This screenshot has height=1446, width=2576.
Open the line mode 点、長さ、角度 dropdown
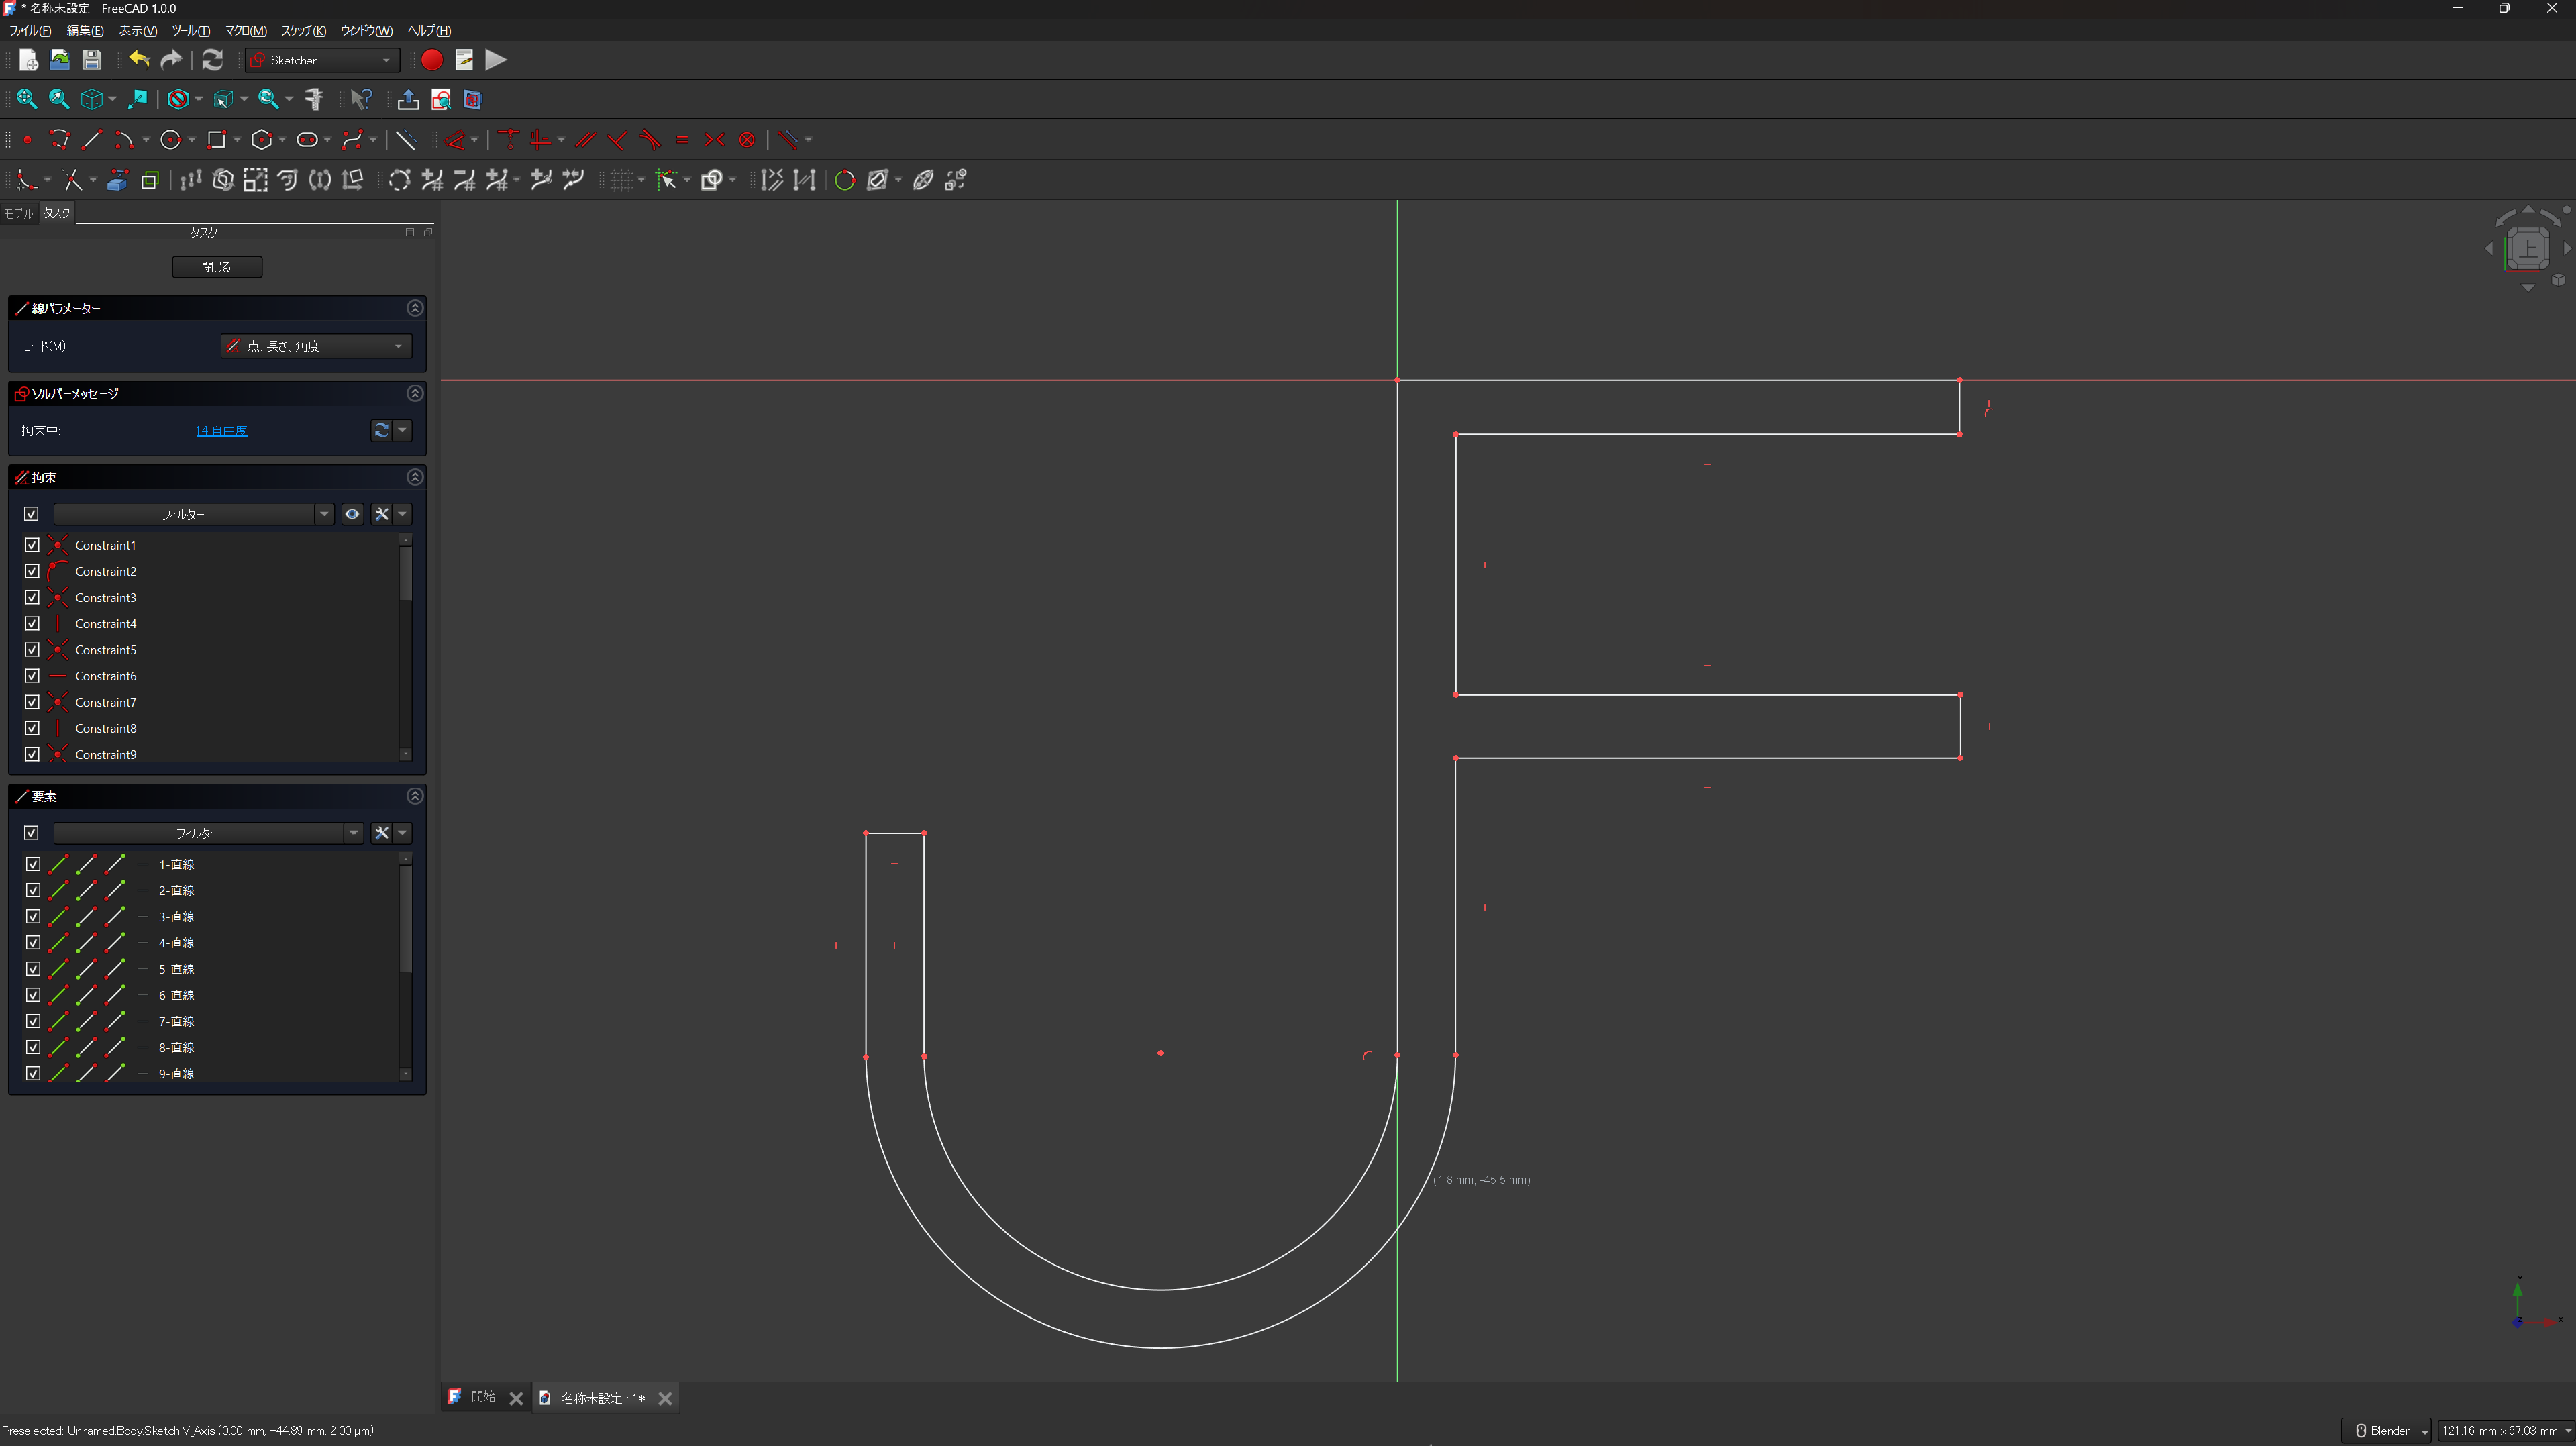[316, 346]
